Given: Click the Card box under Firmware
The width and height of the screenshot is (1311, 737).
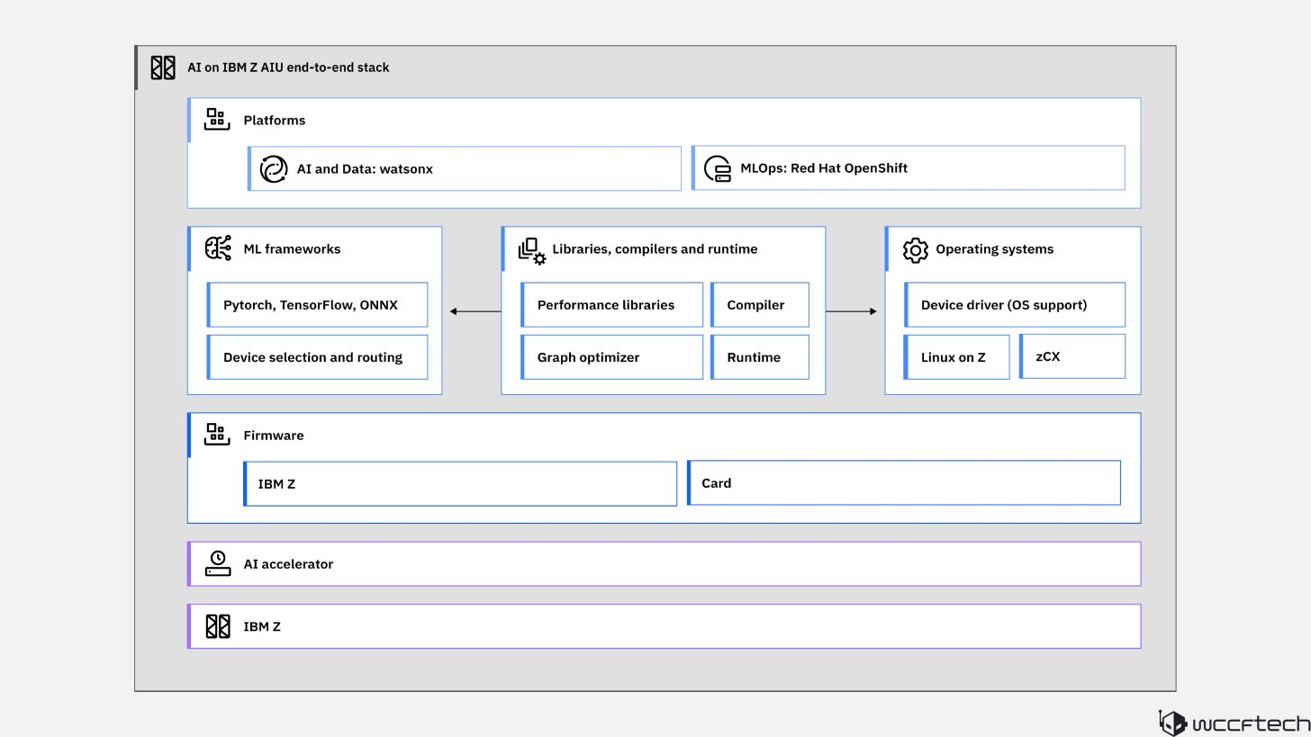Looking at the screenshot, I should pos(904,483).
